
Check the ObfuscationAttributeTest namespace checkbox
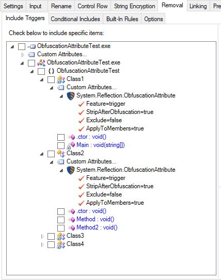click(x=41, y=71)
